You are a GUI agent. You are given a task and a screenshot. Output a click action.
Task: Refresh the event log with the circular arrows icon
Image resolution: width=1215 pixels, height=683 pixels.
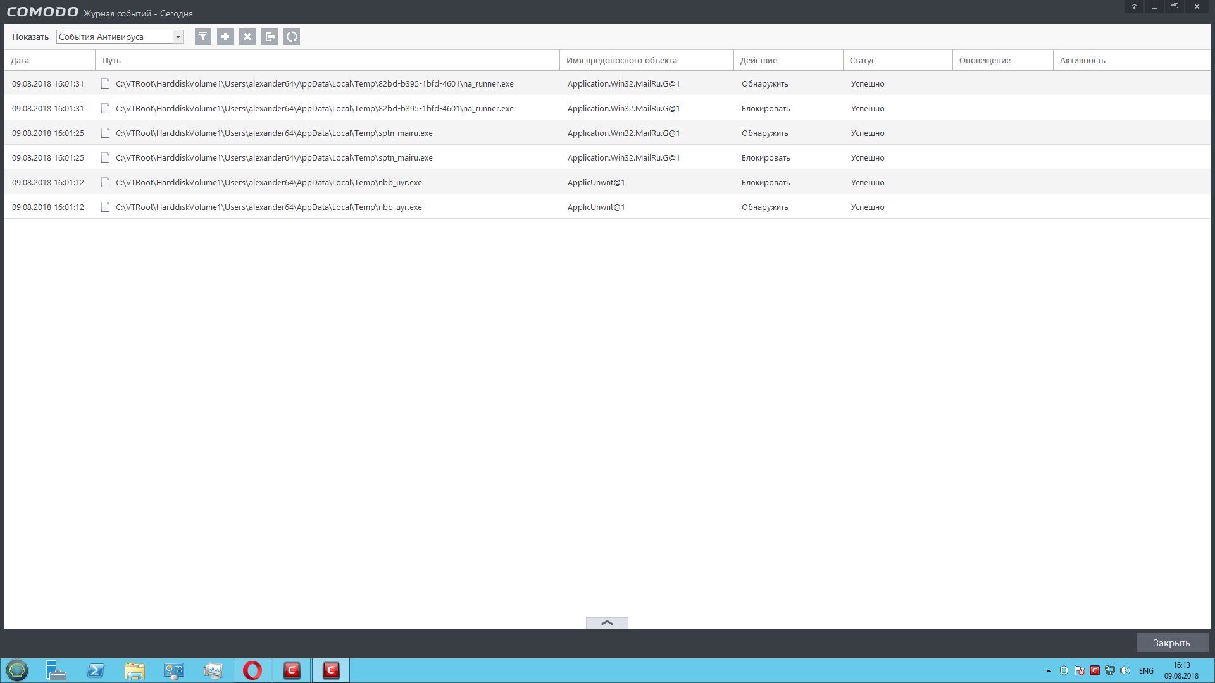pyautogui.click(x=292, y=37)
